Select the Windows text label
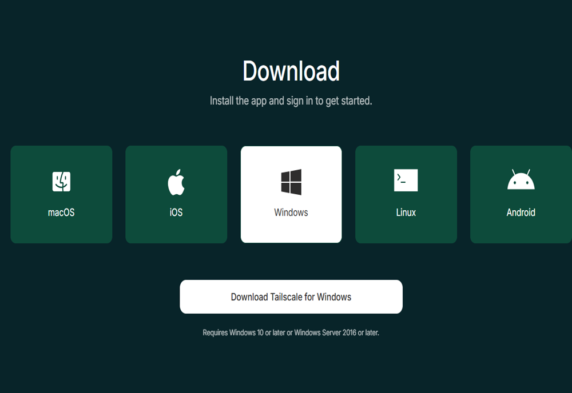The width and height of the screenshot is (572, 393). tap(291, 212)
